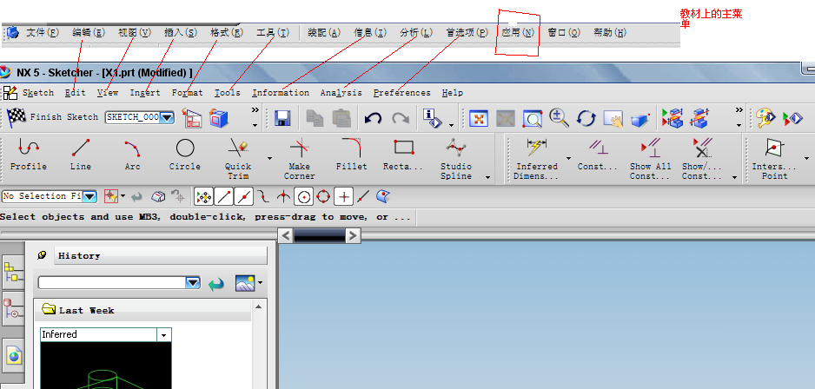Choose the Rectangle tool

point(403,155)
